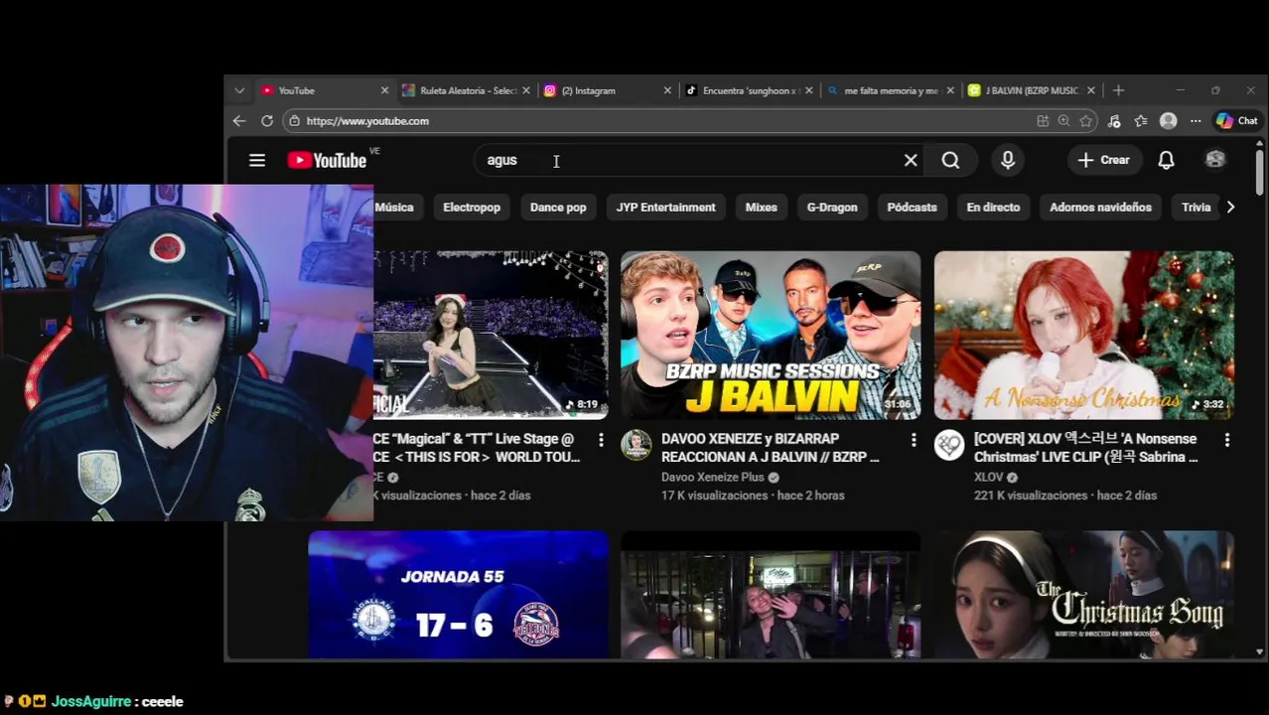Open the browser favorites list icon
1269x715 pixels.
pyautogui.click(x=1141, y=121)
